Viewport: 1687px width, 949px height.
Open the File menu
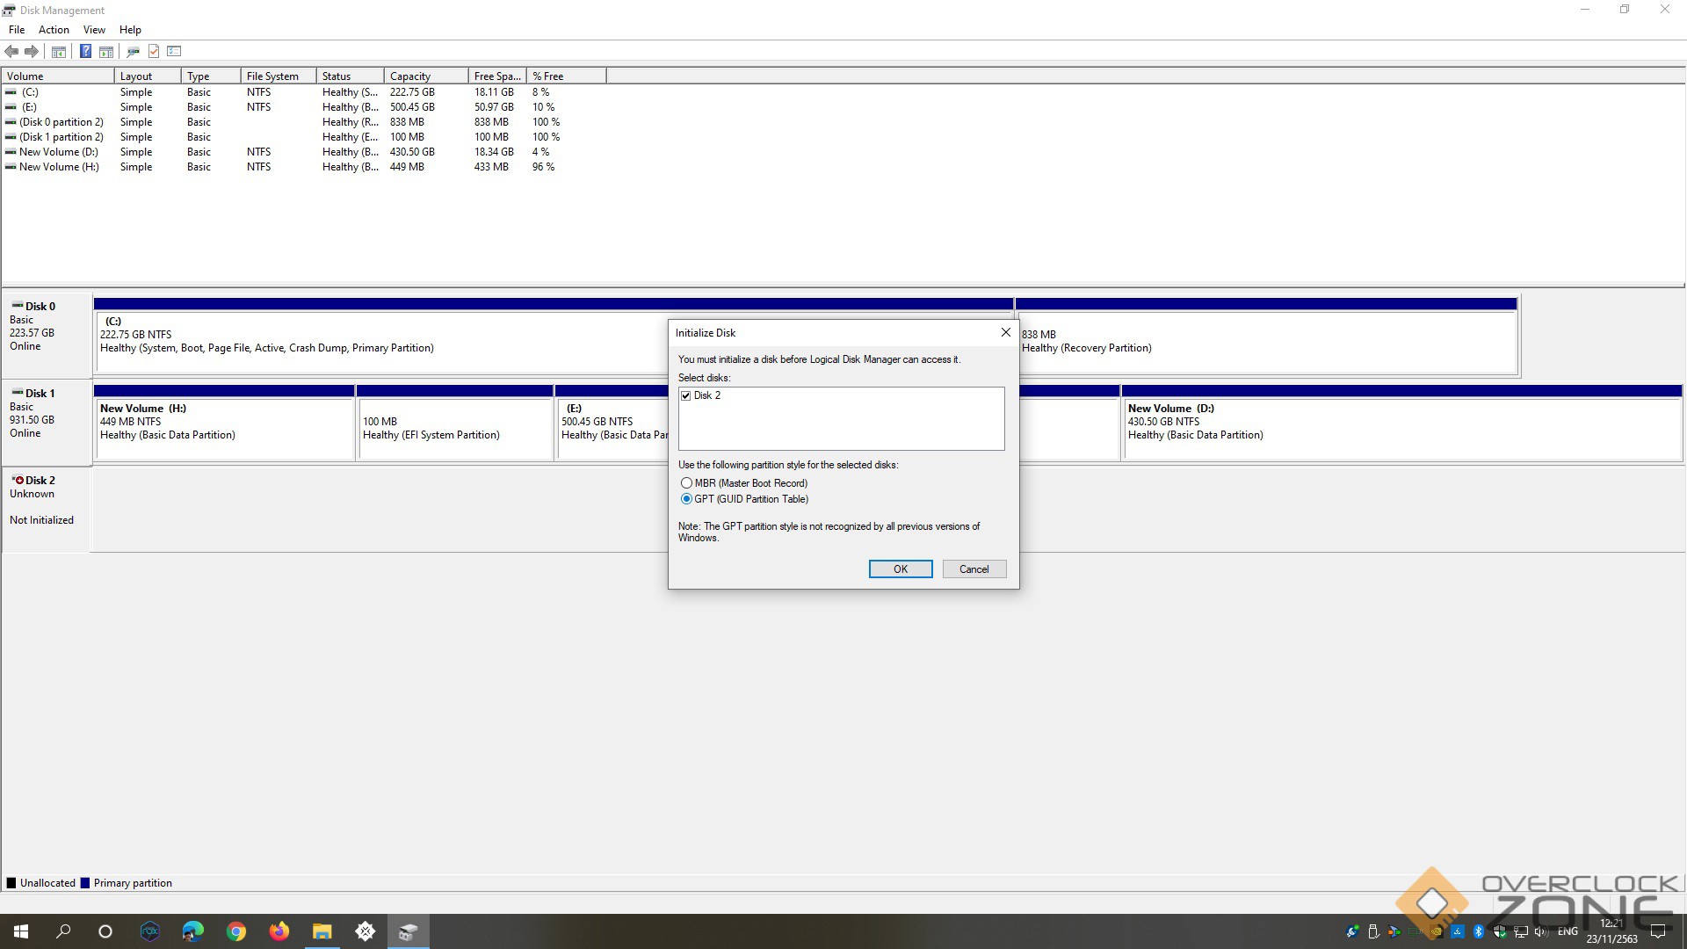(x=17, y=30)
